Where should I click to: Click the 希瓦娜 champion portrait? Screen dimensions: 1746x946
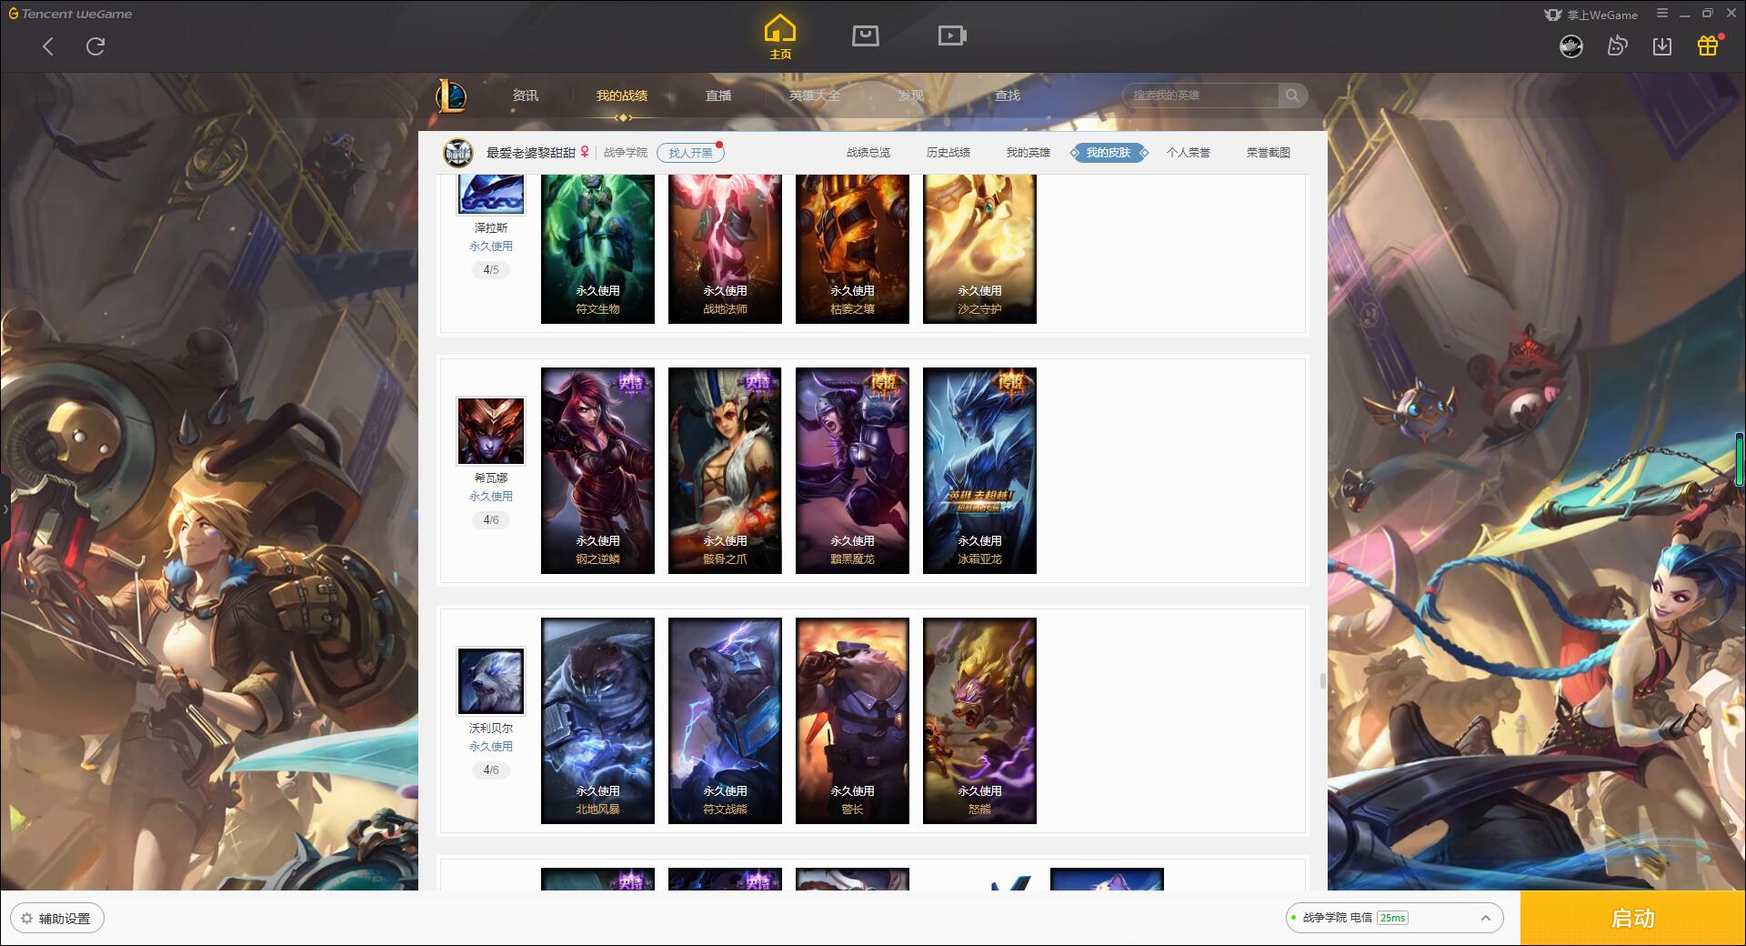[491, 431]
